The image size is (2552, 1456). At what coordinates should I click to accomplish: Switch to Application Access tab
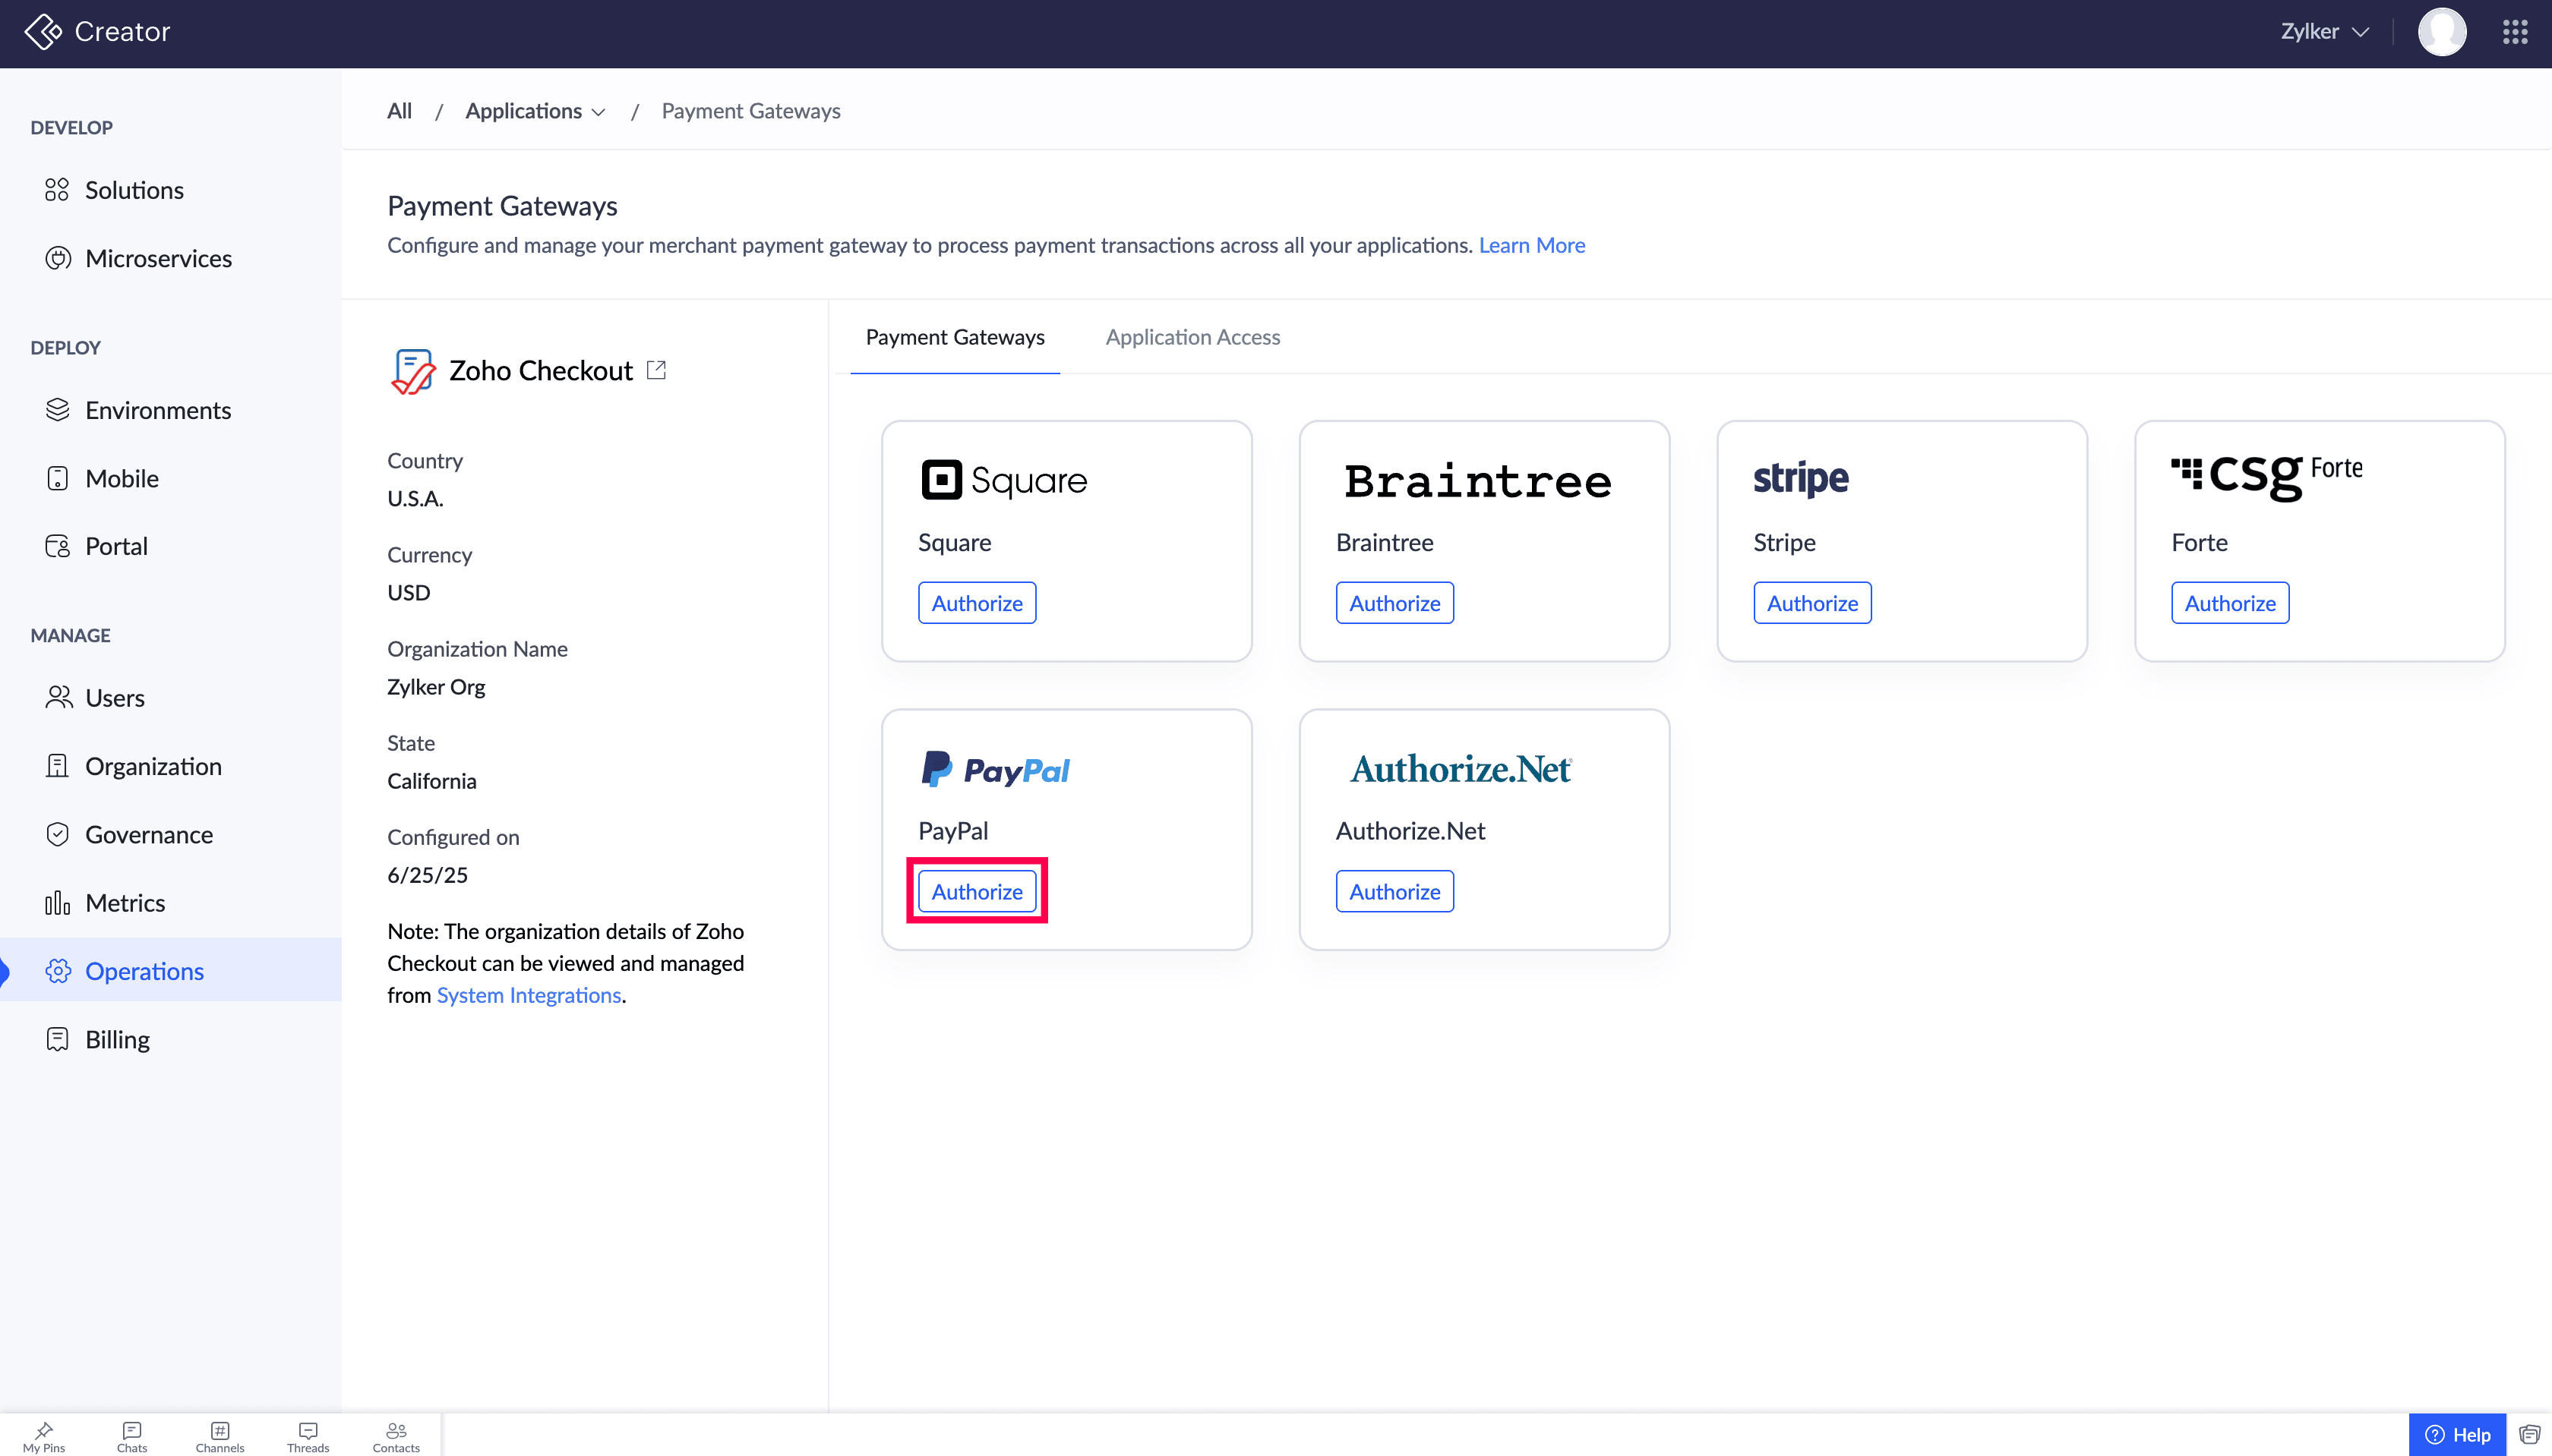(1192, 337)
